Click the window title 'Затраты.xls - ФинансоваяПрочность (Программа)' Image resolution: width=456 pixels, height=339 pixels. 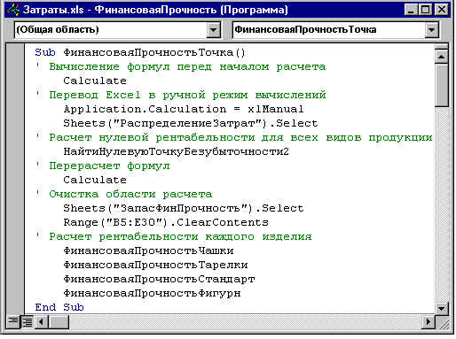(155, 10)
